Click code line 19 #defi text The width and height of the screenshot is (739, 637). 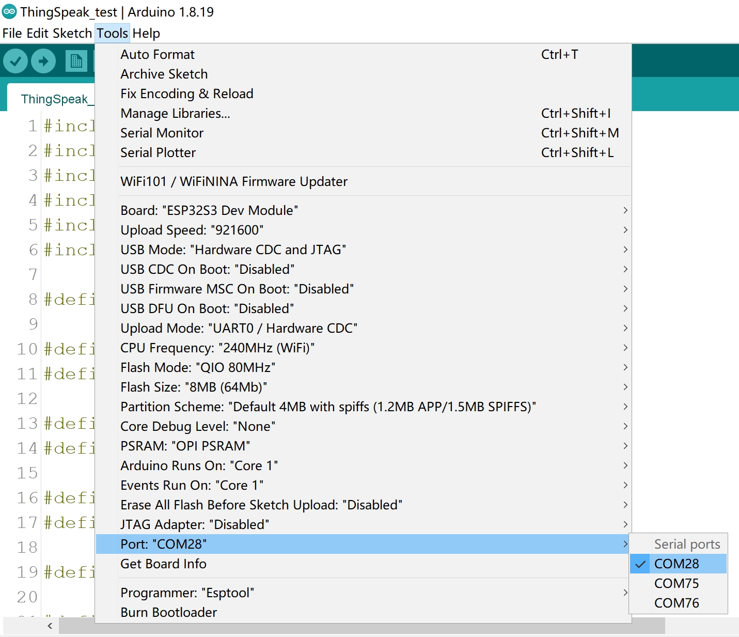pos(69,572)
